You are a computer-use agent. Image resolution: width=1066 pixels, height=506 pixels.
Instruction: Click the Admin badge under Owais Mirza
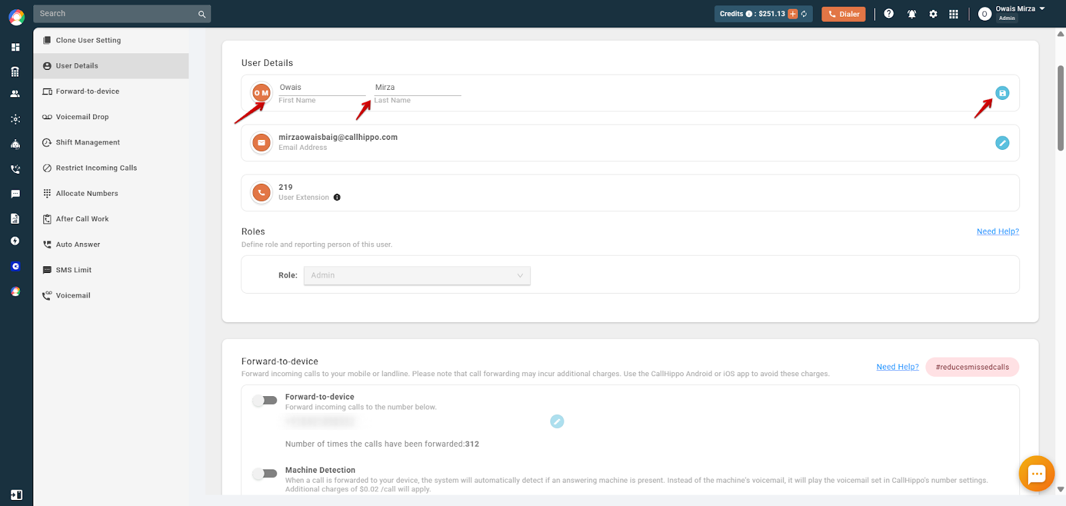[1007, 18]
